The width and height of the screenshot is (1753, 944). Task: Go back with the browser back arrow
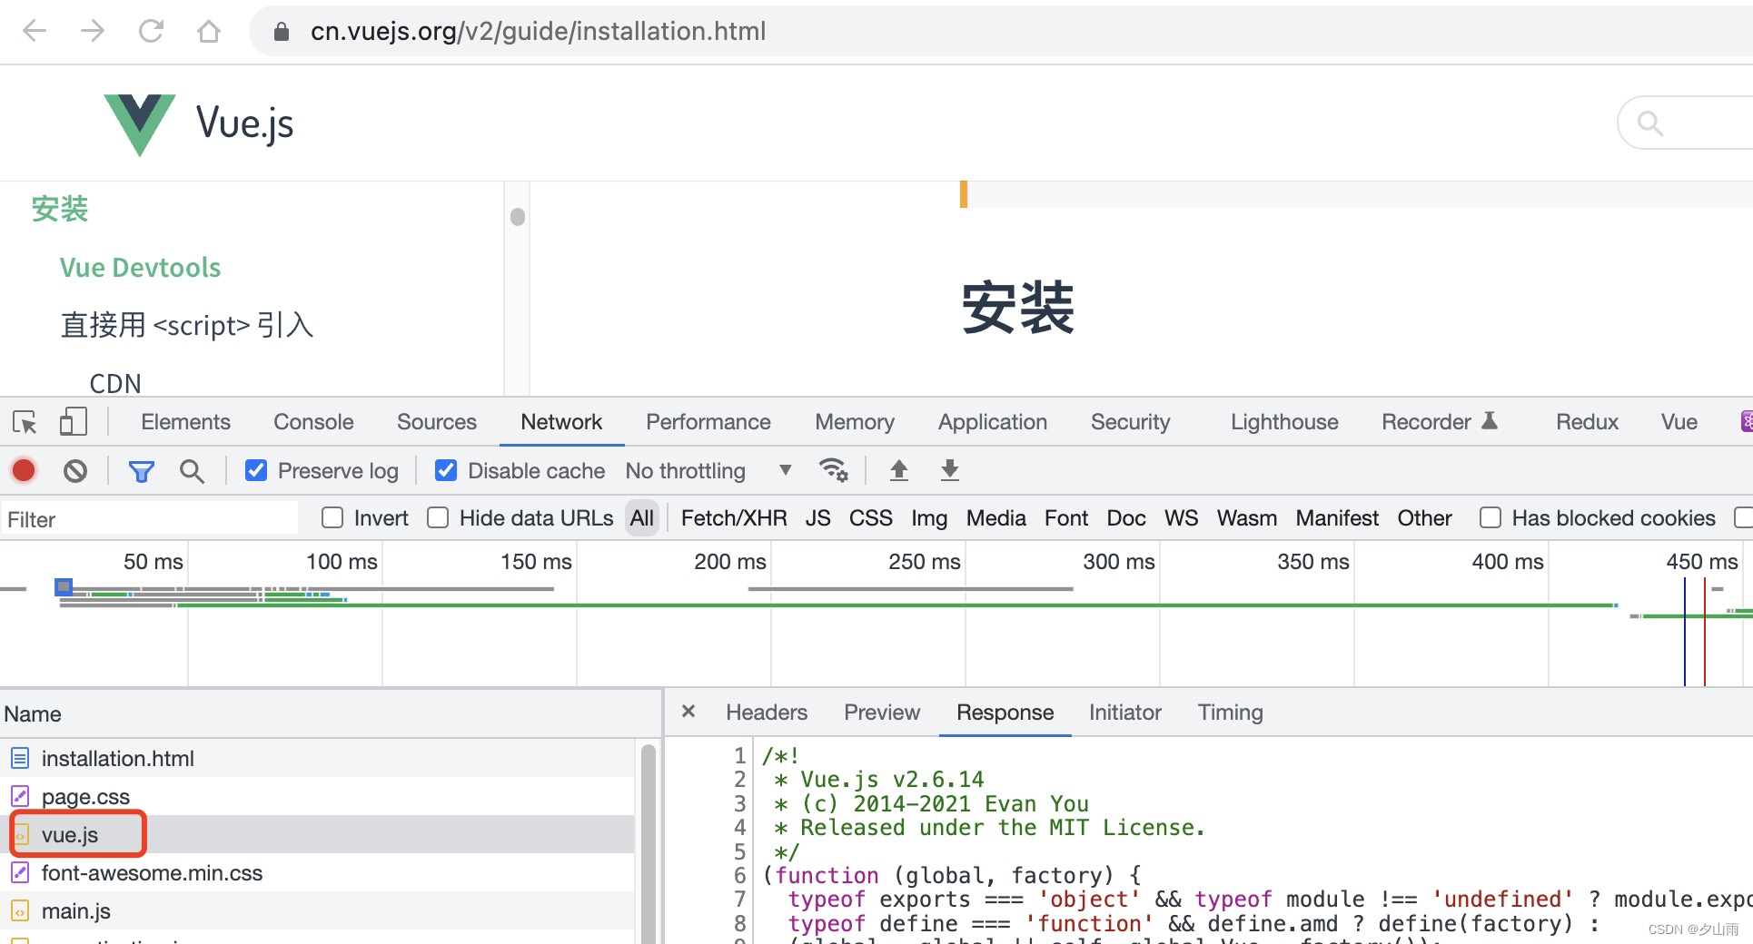click(x=35, y=32)
